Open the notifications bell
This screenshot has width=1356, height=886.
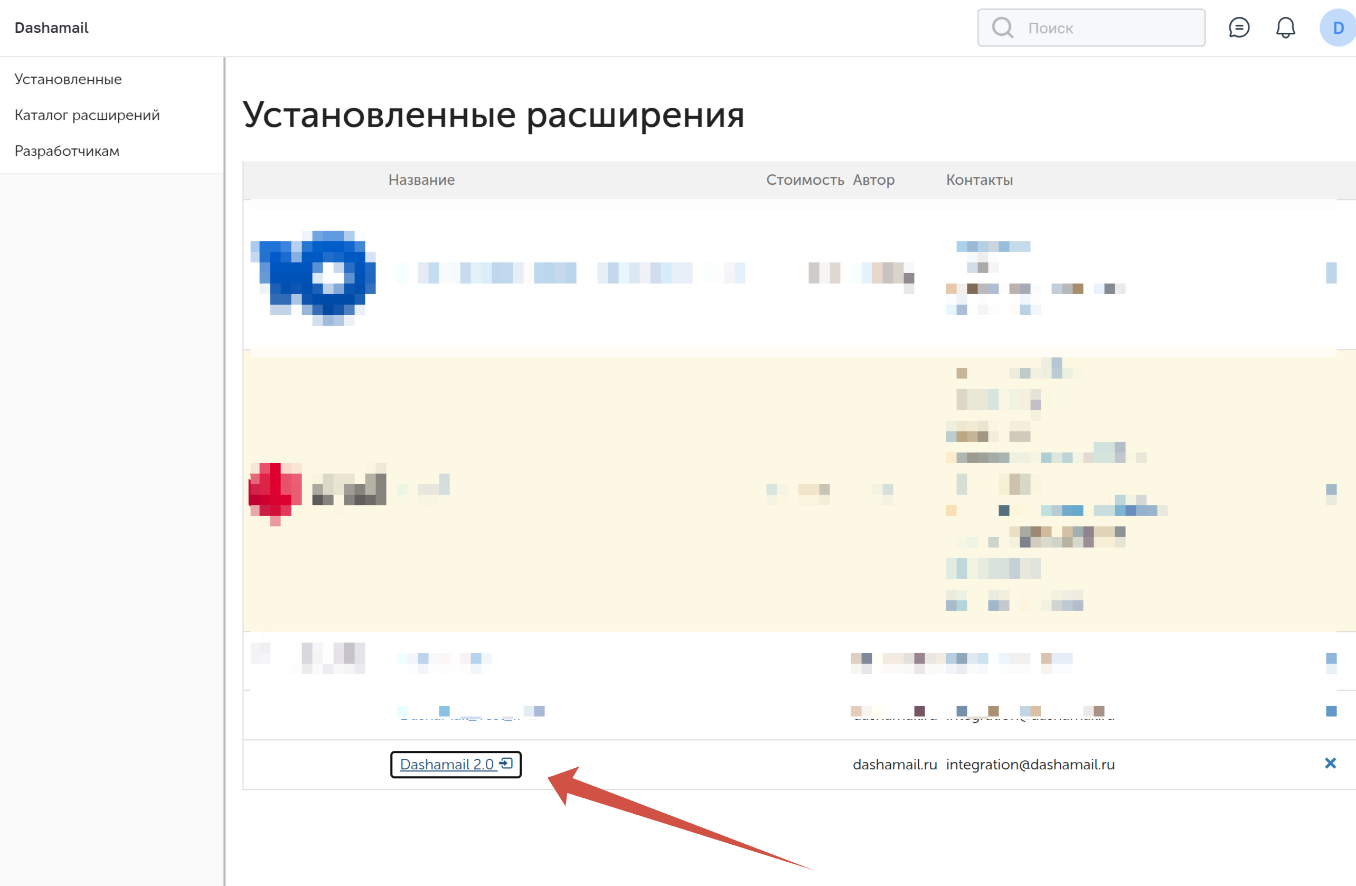(x=1285, y=27)
